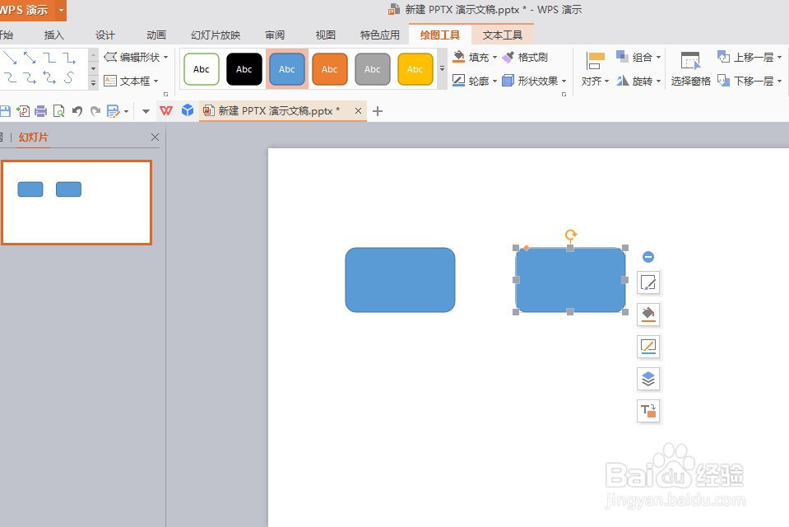789x527 pixels.
Task: Click the Format Painter (格式刷) tool
Action: tap(525, 58)
